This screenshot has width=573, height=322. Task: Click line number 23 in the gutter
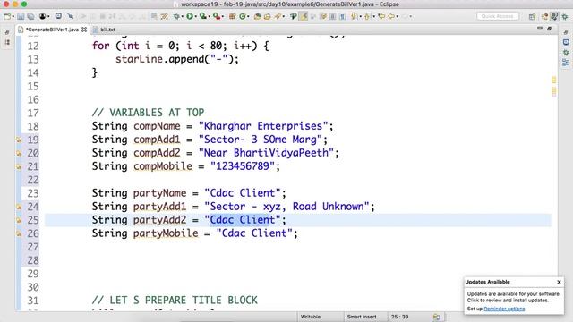(33, 193)
